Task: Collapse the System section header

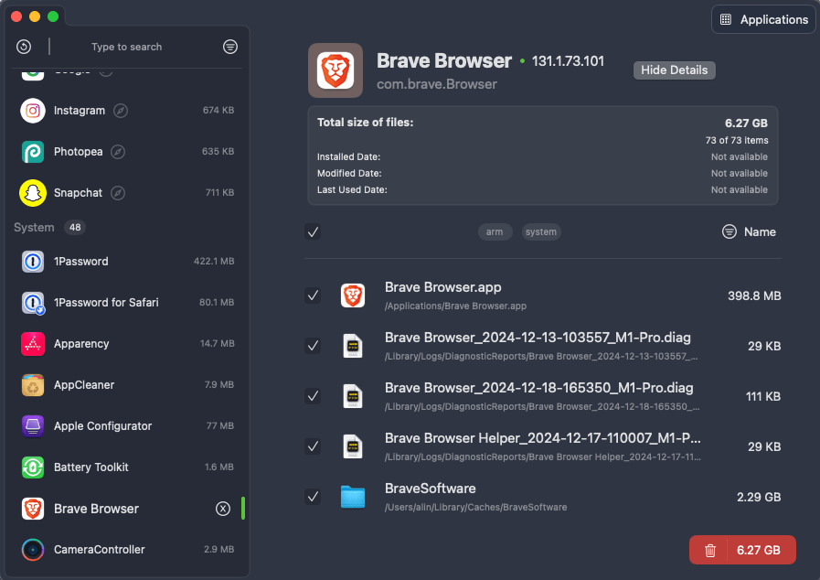Action: click(34, 227)
